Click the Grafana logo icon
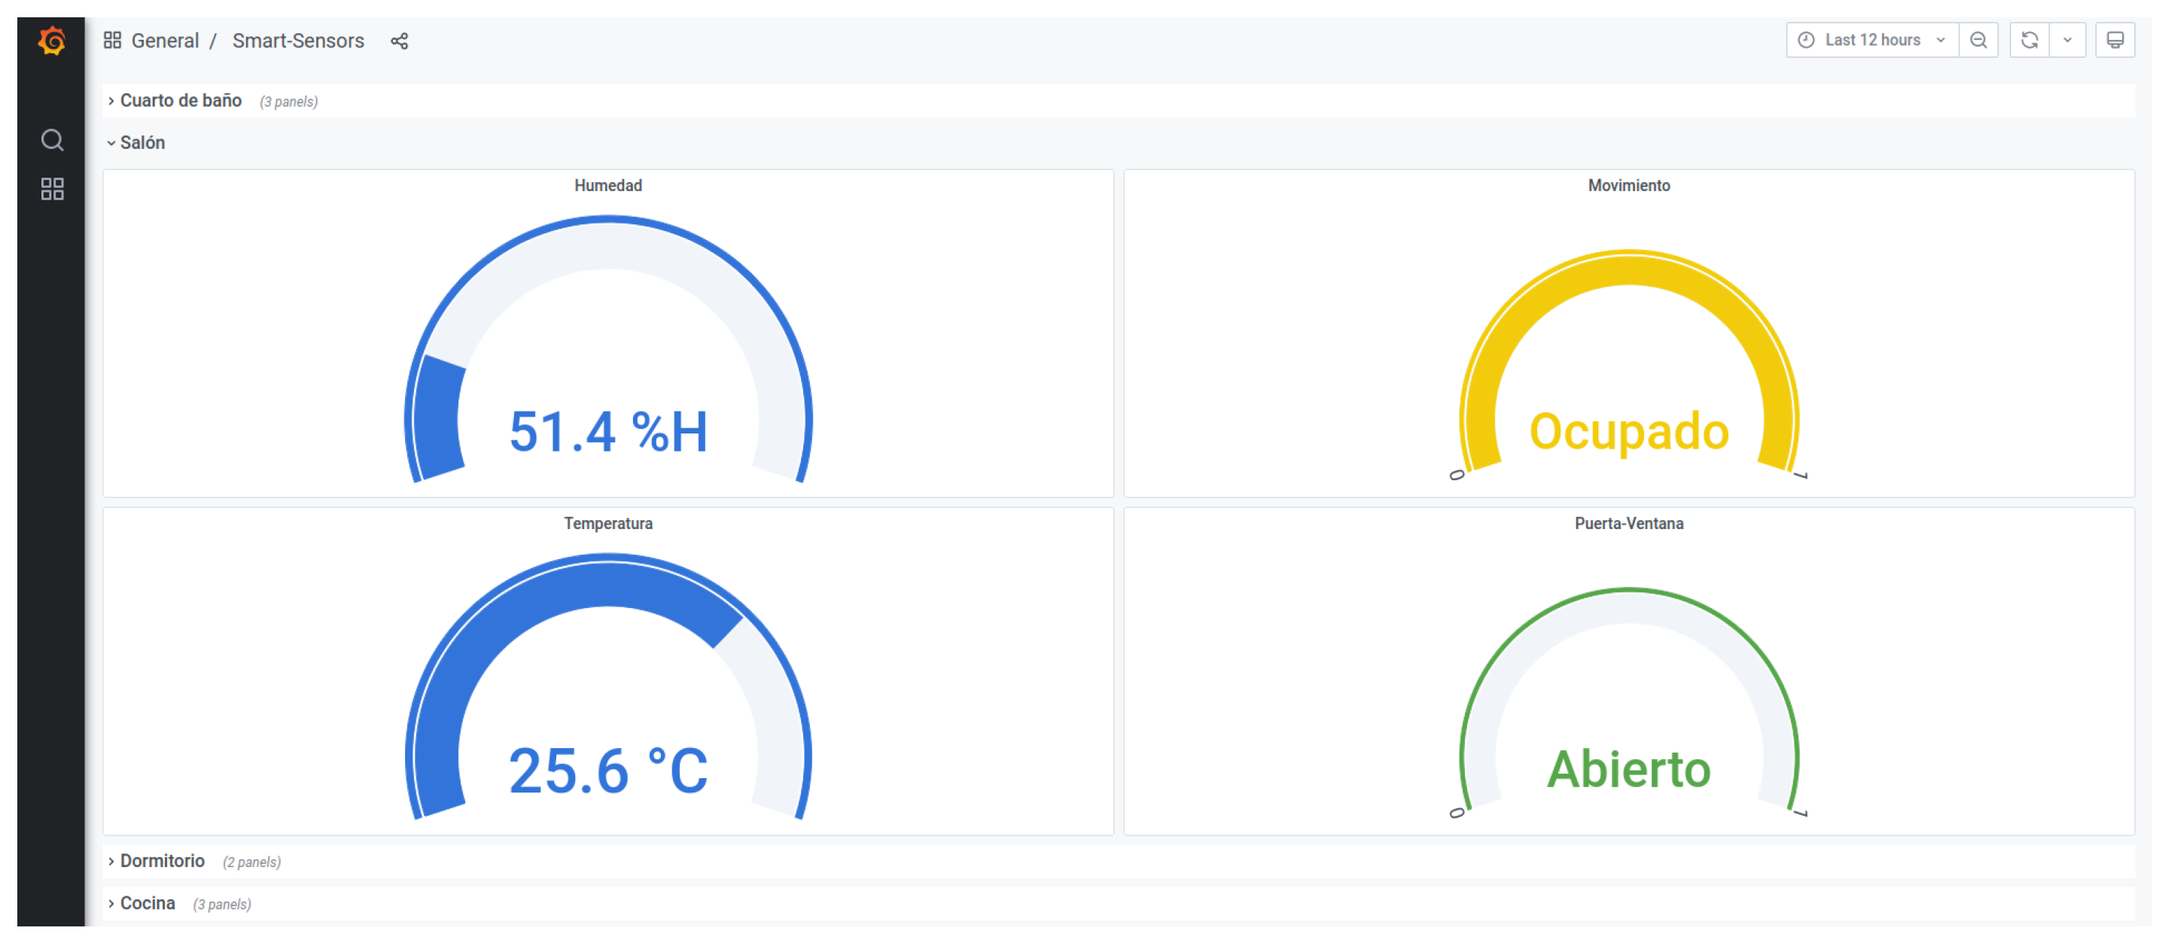The width and height of the screenshot is (2171, 952). click(x=51, y=40)
